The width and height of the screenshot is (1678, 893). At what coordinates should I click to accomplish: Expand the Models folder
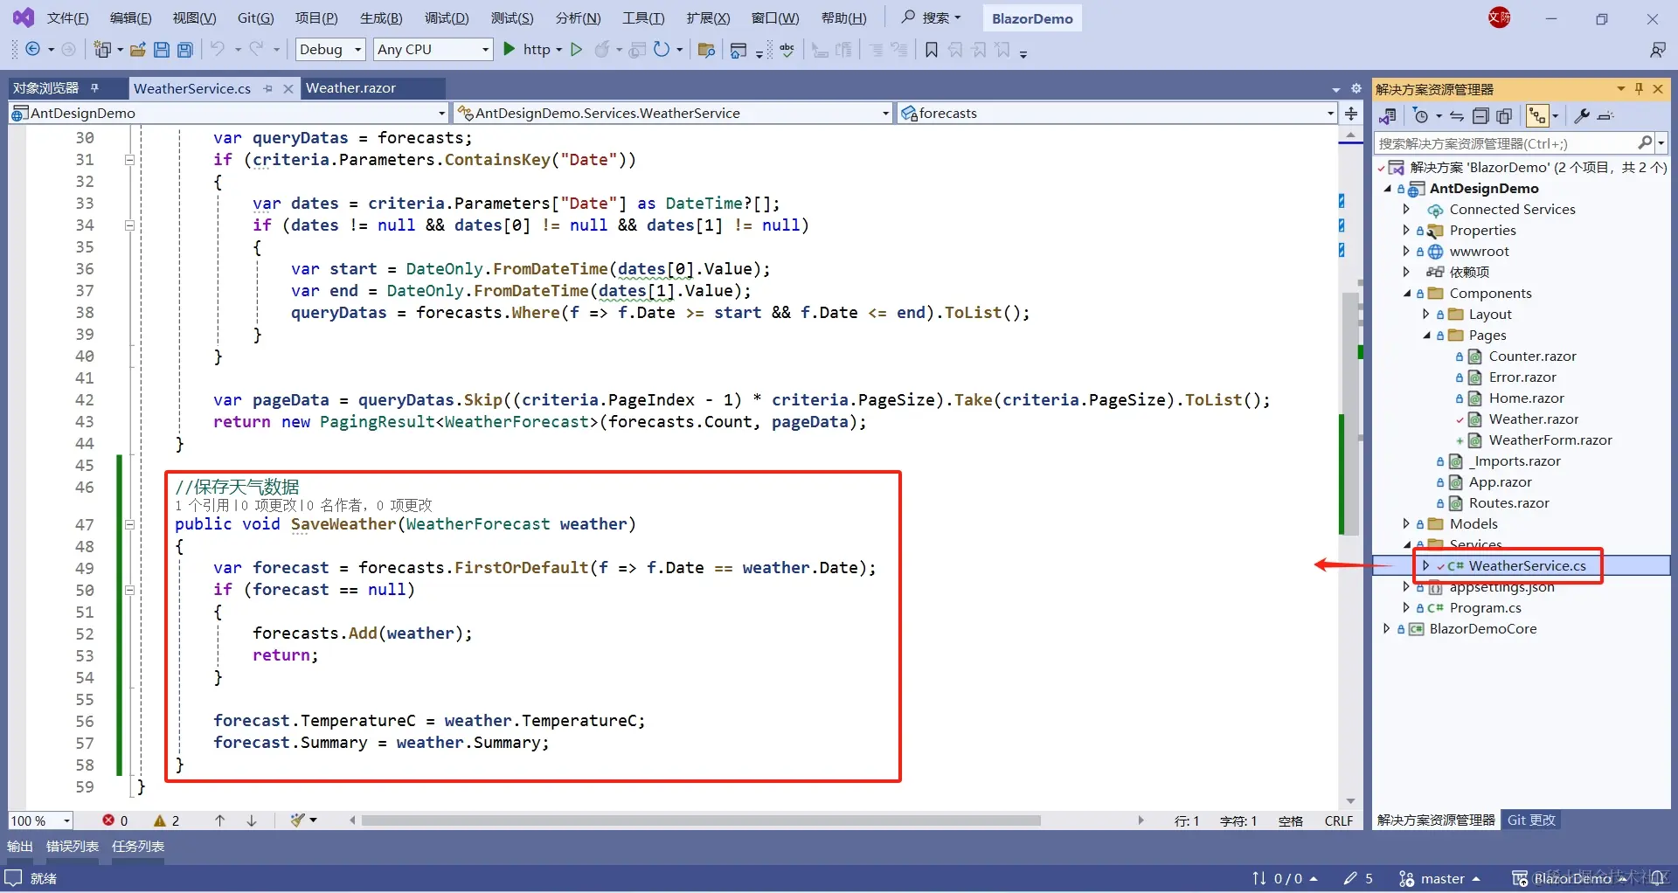[x=1406, y=524]
